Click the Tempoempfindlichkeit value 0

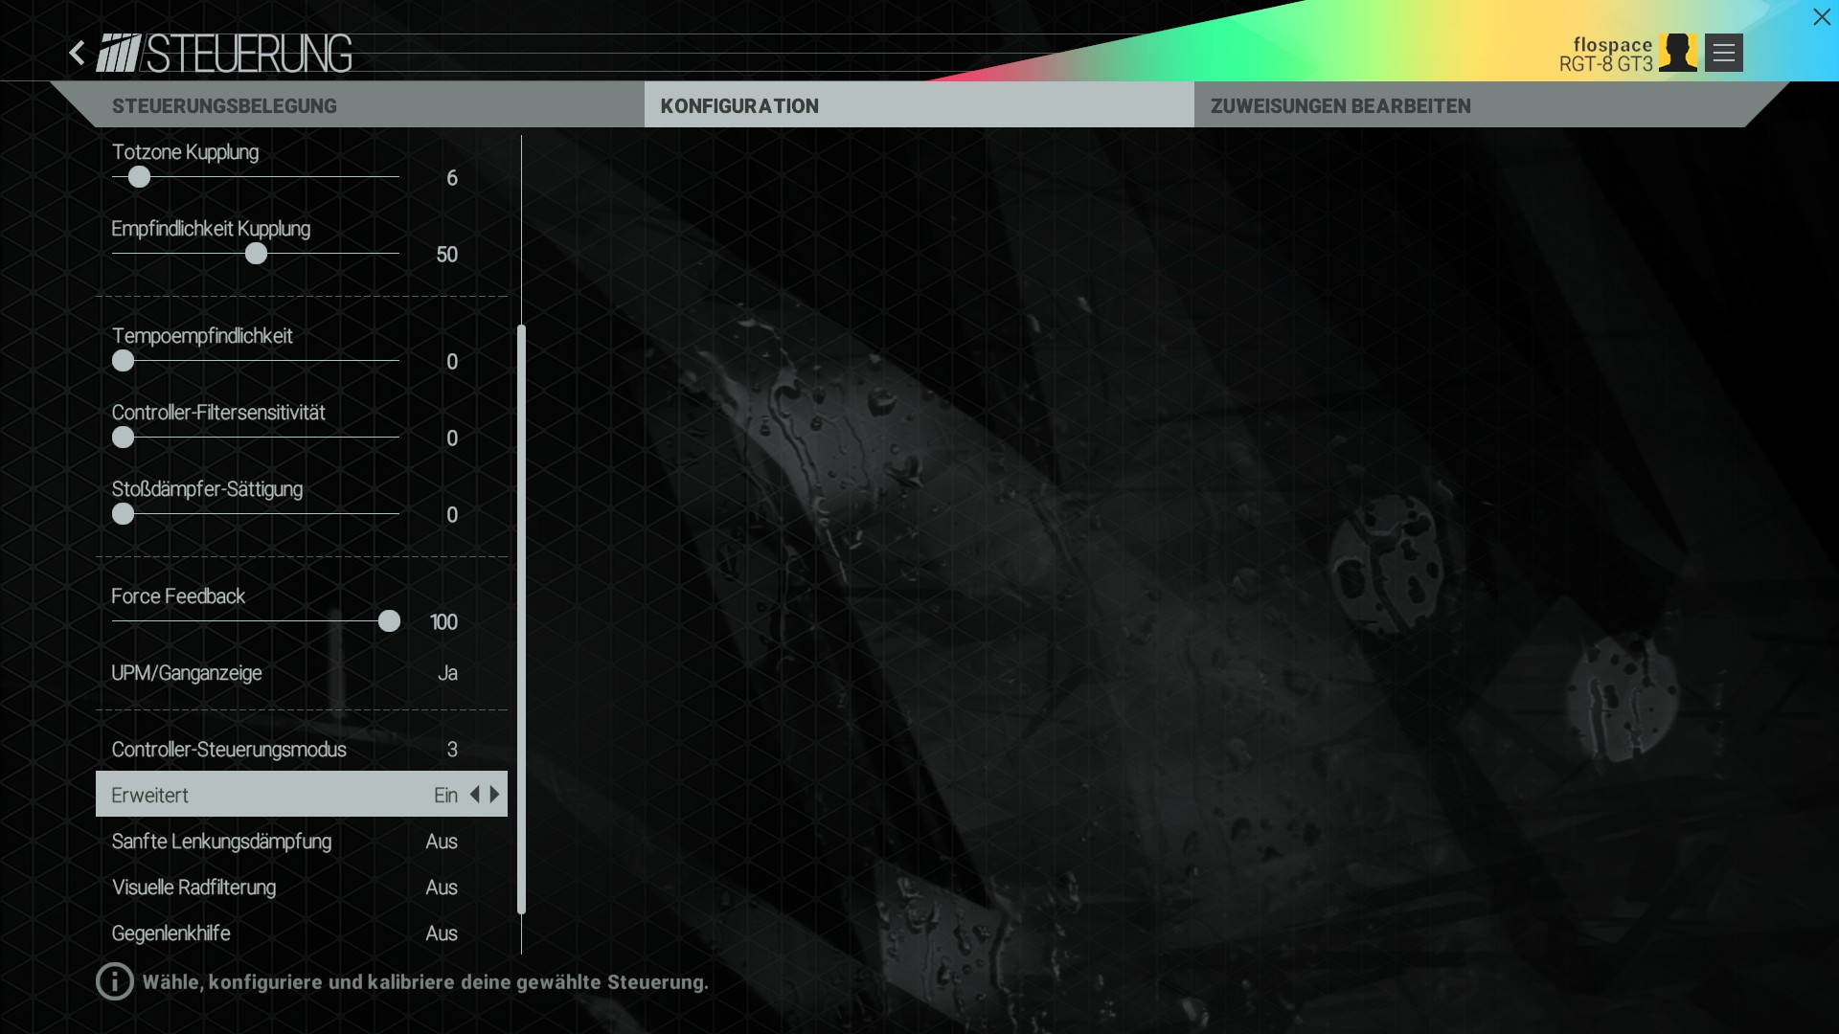452,362
